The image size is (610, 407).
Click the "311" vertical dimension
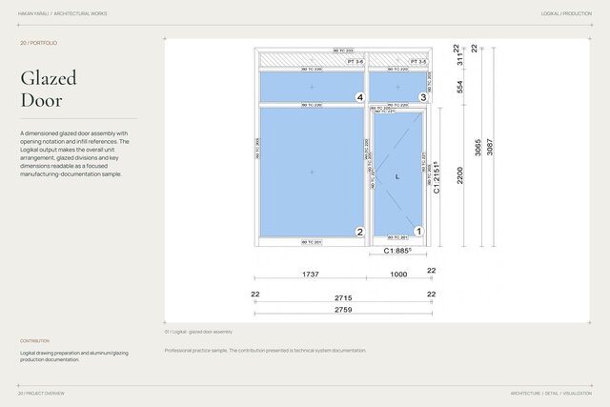coord(460,59)
